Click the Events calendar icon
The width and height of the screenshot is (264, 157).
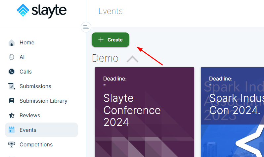point(12,130)
